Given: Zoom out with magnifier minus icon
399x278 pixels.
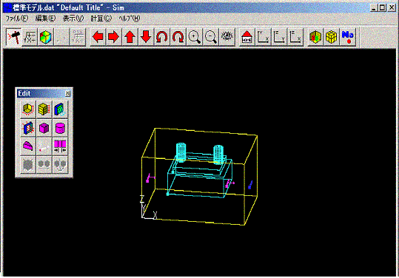Looking at the screenshot, I should [210, 37].
